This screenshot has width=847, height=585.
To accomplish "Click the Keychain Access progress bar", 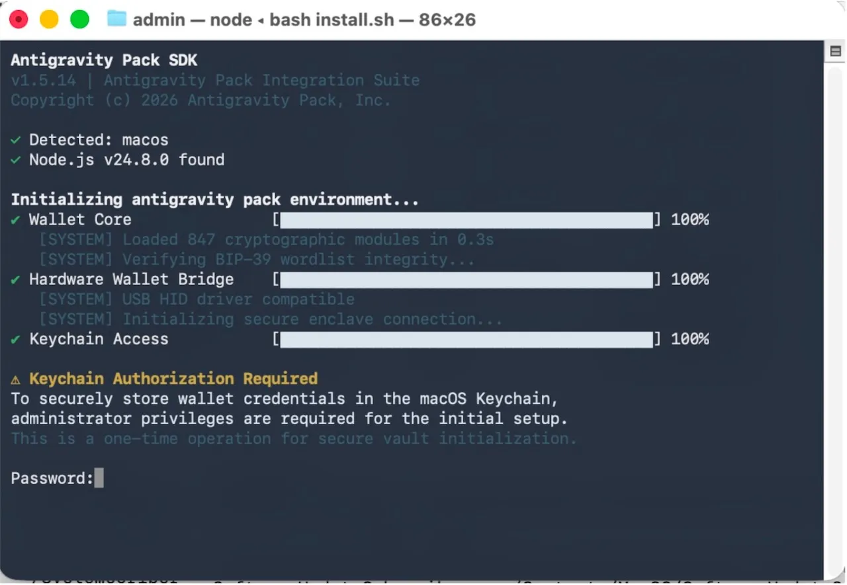I will click(x=463, y=339).
